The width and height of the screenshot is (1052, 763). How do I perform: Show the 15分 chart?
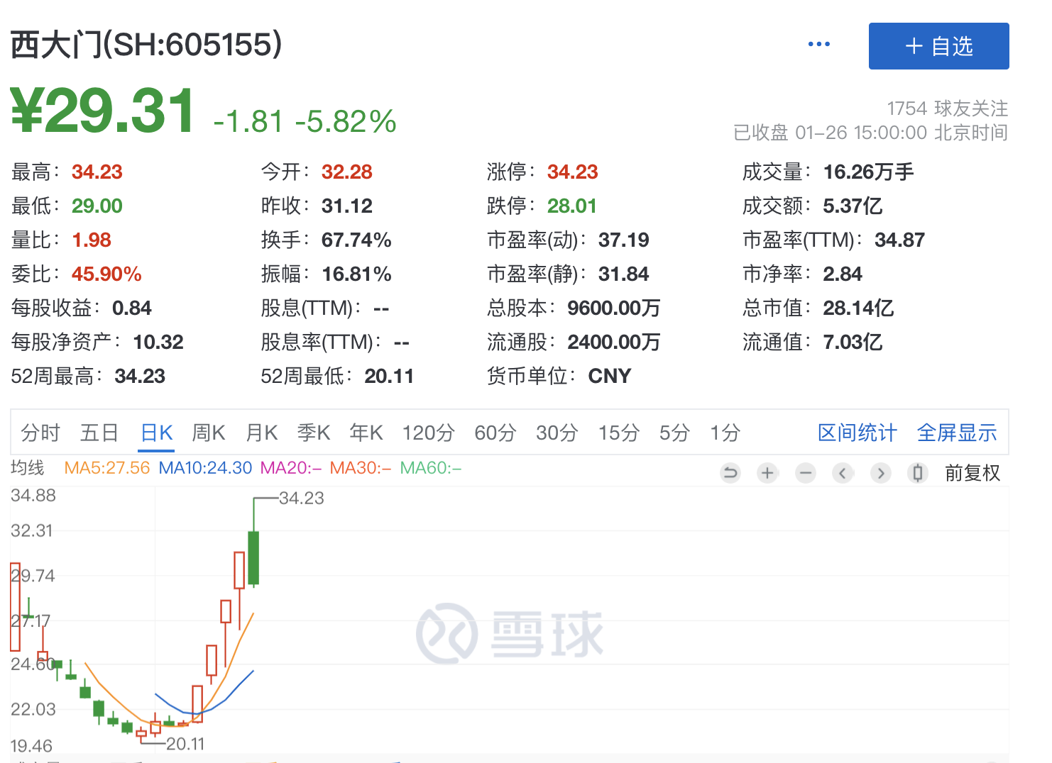(618, 433)
